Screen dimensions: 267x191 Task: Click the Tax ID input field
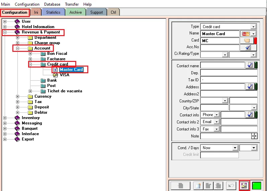click(x=229, y=80)
